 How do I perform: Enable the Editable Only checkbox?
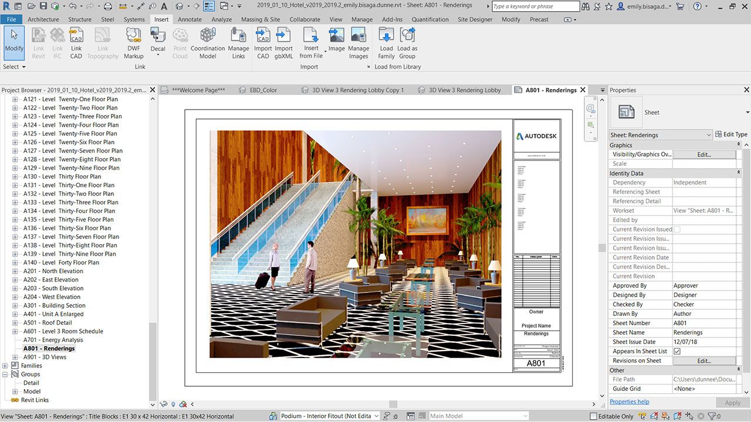click(x=593, y=416)
